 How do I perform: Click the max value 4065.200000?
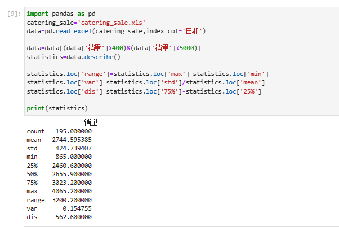72,191
